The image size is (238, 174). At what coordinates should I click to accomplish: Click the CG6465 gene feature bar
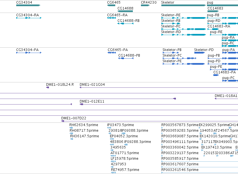[111, 5]
